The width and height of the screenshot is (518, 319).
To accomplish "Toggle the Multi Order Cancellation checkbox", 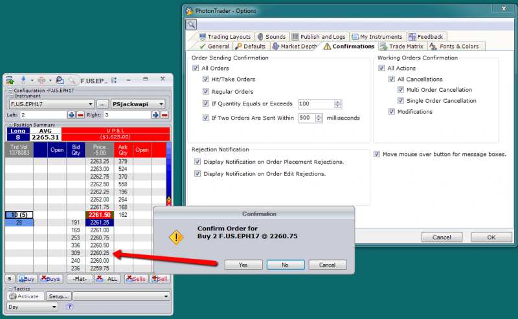I will (401, 90).
